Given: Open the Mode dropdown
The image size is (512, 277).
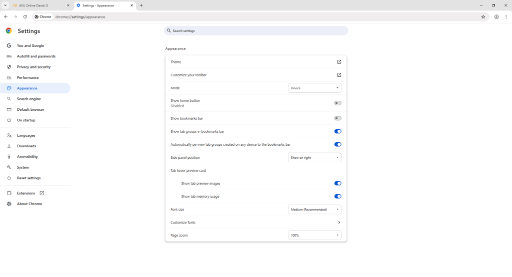Looking at the screenshot, I should tap(314, 88).
